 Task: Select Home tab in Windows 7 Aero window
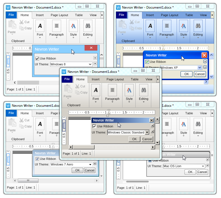pyautogui.click(x=25, y=113)
